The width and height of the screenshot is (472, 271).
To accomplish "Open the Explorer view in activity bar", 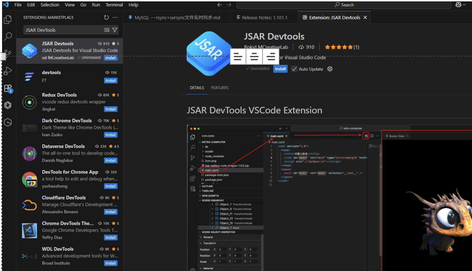I will 8,20.
